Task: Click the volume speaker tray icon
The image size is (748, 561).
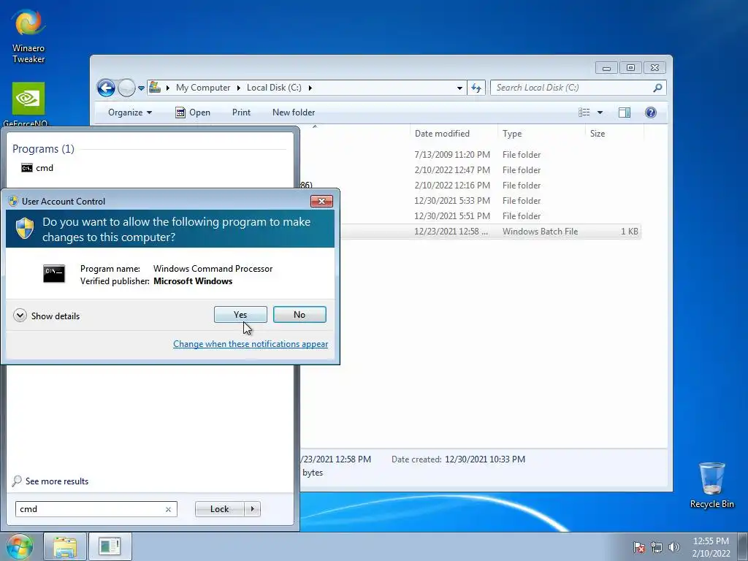Action: coord(673,547)
